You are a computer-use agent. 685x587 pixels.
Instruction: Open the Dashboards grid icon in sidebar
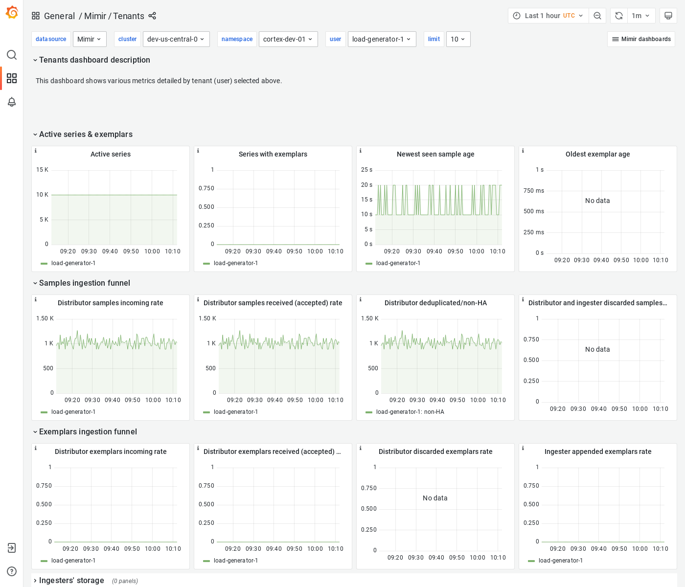[12, 78]
